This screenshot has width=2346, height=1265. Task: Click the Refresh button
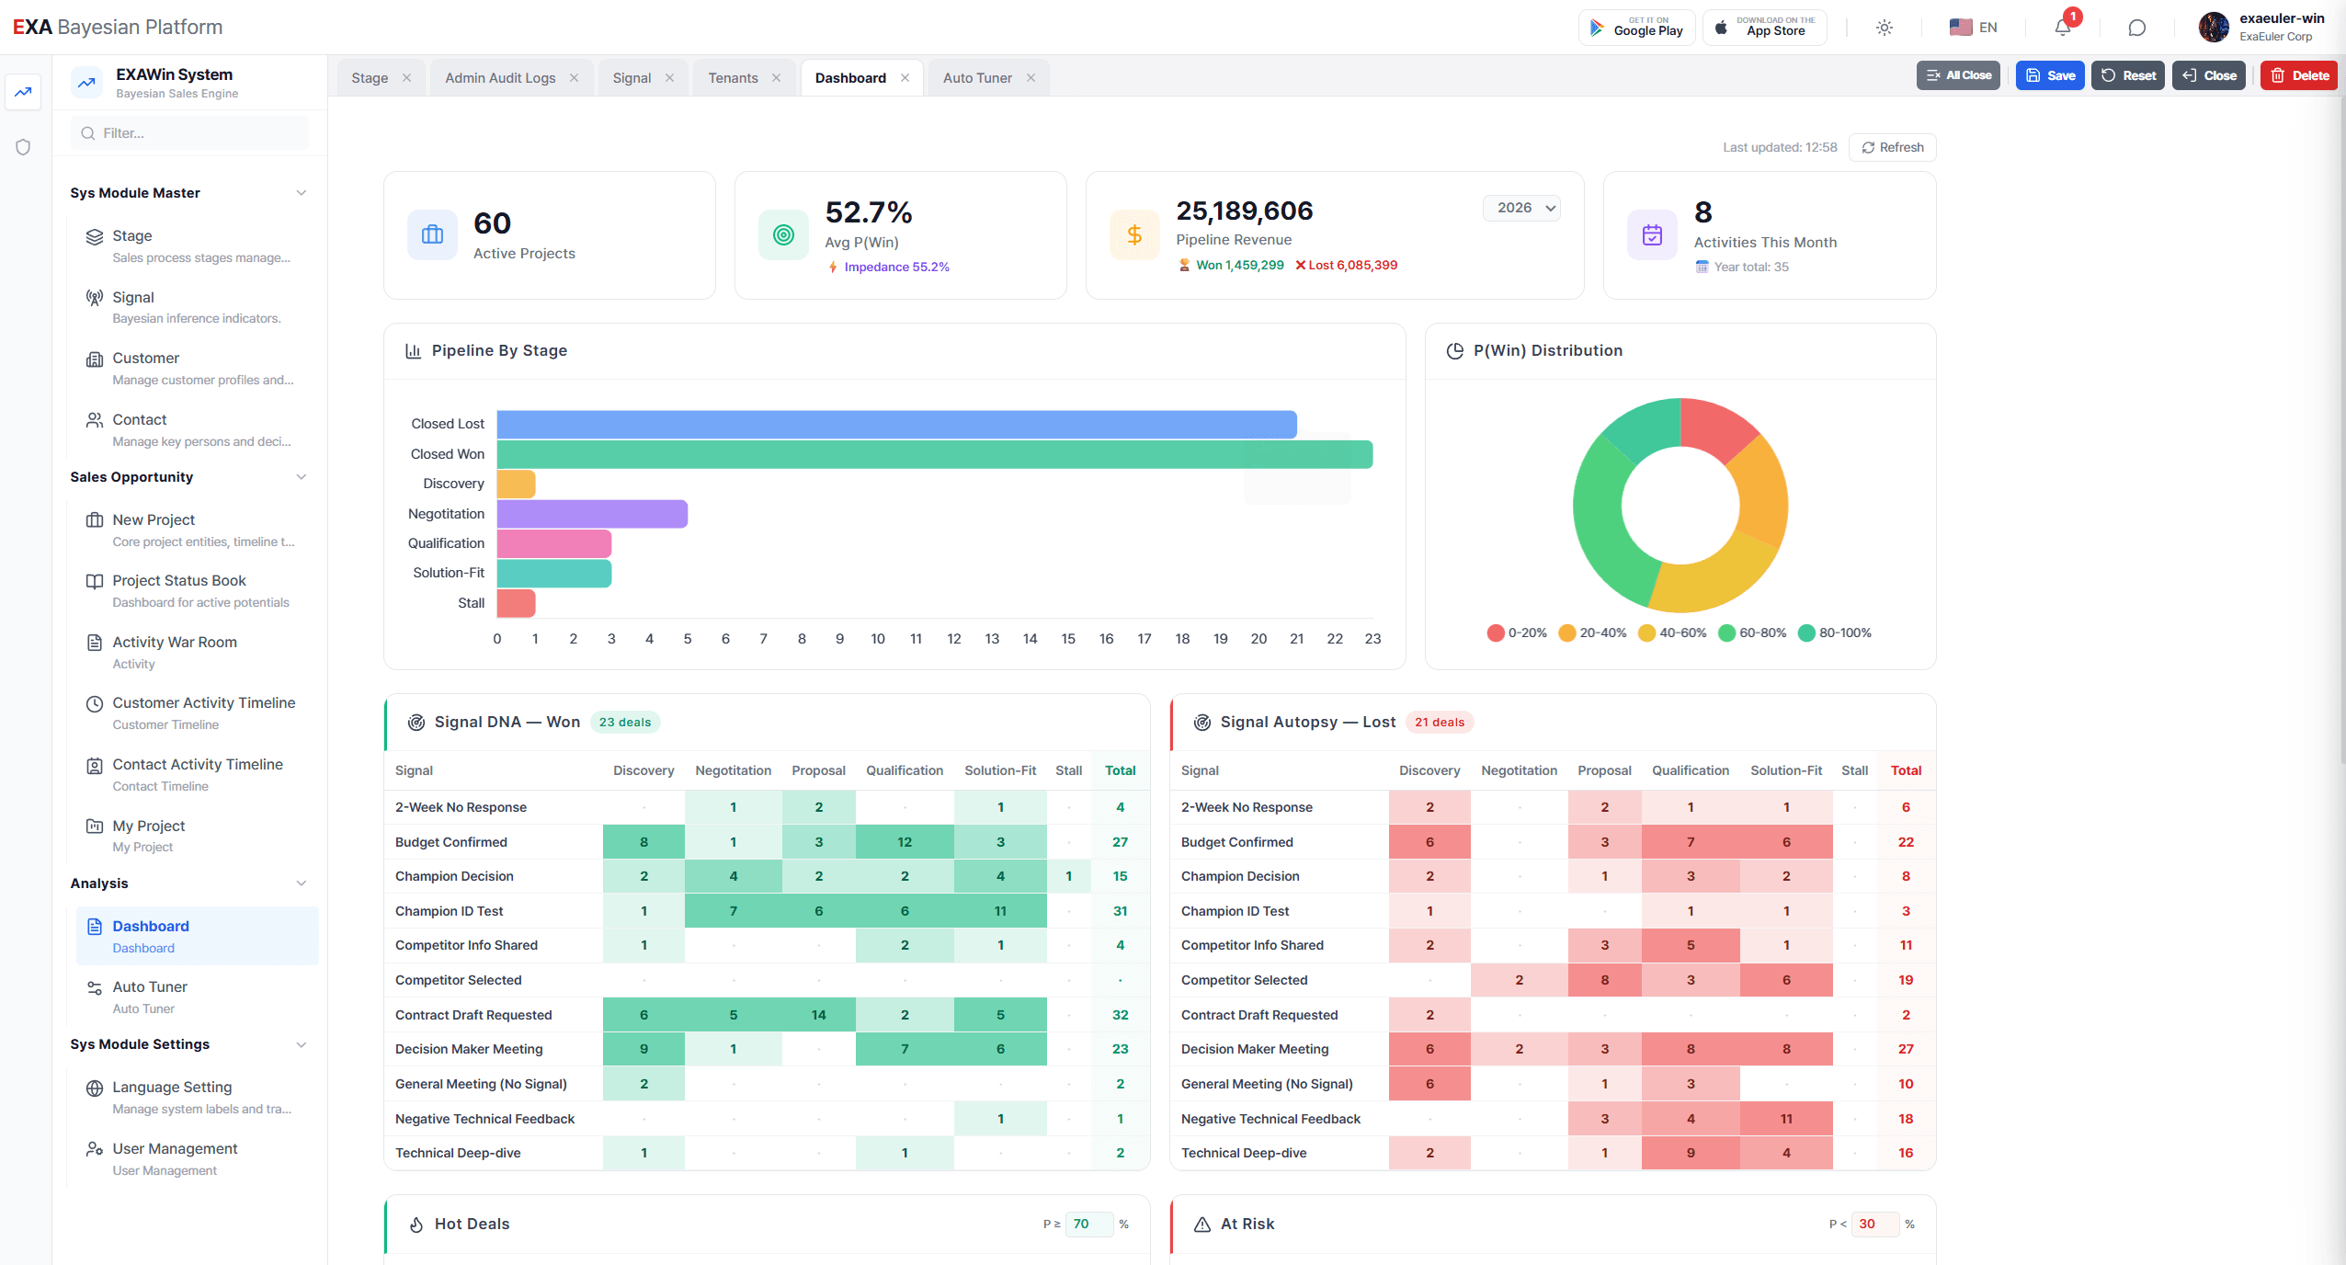[1892, 147]
